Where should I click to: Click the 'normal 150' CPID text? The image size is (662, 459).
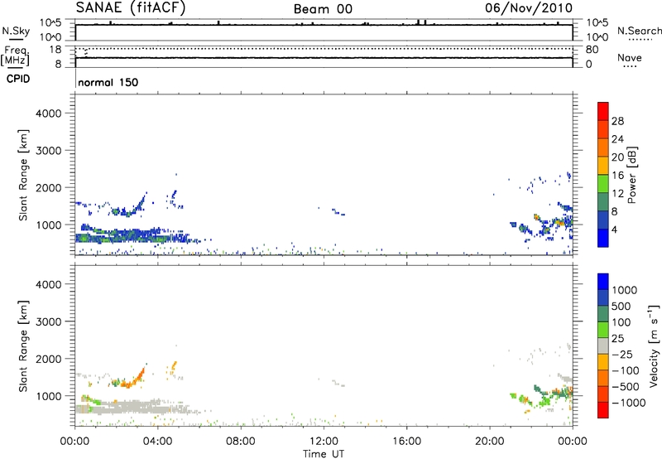pos(108,82)
